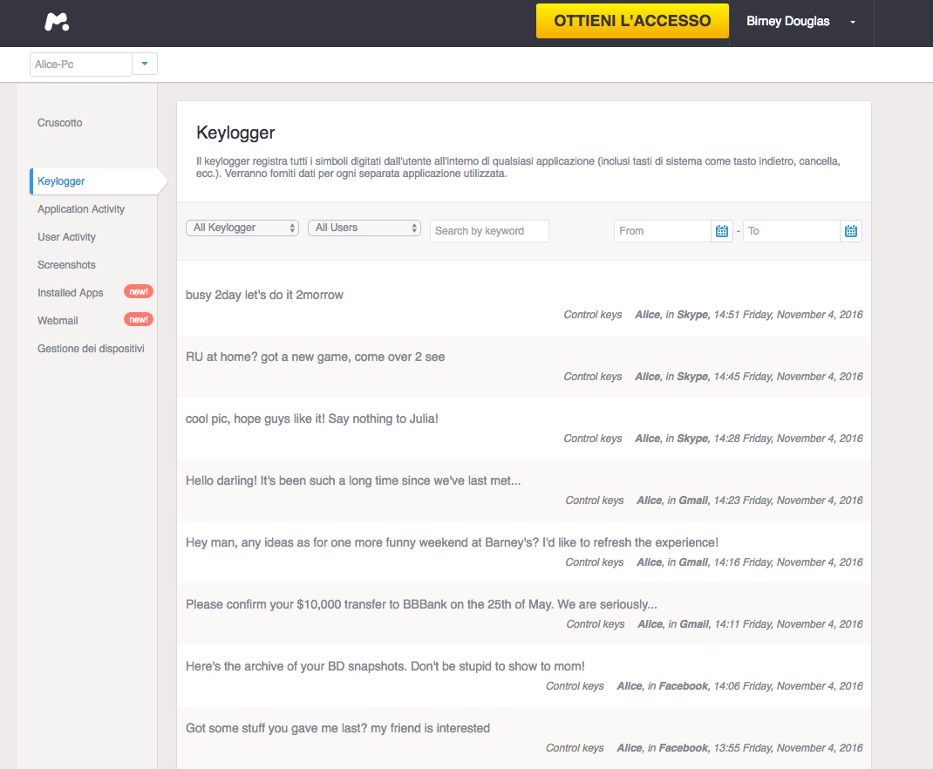Click the From date input field
This screenshot has height=769, width=933.
(662, 231)
